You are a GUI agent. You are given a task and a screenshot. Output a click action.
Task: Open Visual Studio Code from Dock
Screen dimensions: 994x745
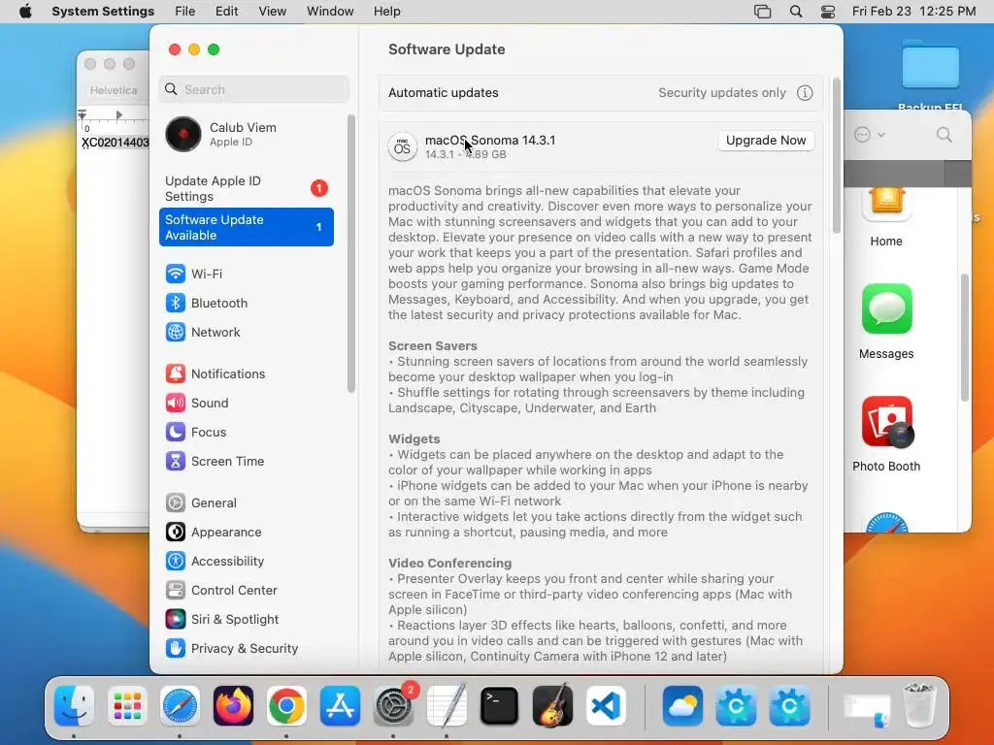tap(606, 705)
